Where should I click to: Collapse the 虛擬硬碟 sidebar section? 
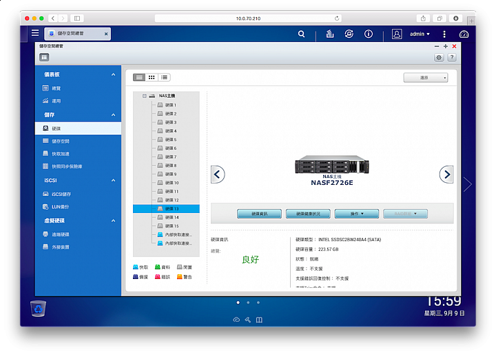[113, 221]
